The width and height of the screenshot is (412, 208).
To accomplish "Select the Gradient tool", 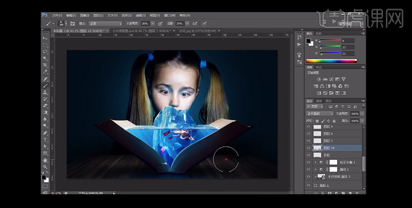I will [45, 112].
